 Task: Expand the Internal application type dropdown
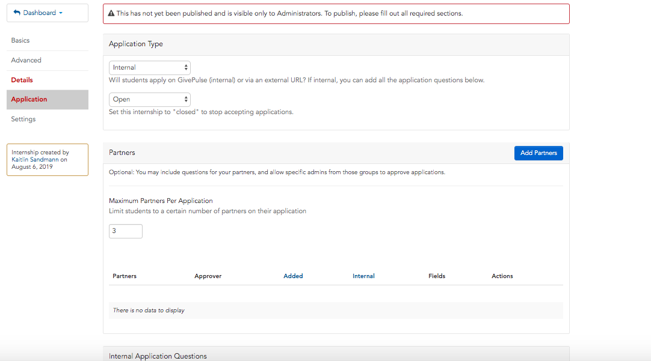pyautogui.click(x=149, y=67)
